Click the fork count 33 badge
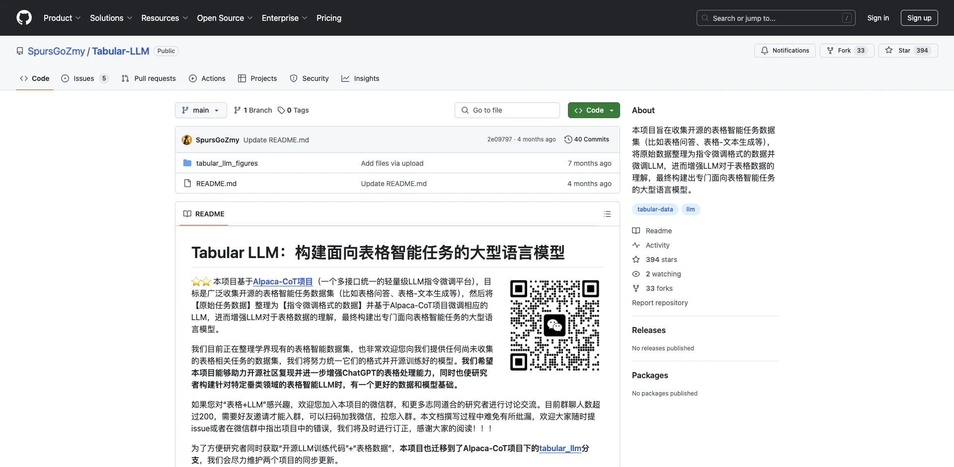Viewport: 954px width, 467px height. [x=861, y=51]
